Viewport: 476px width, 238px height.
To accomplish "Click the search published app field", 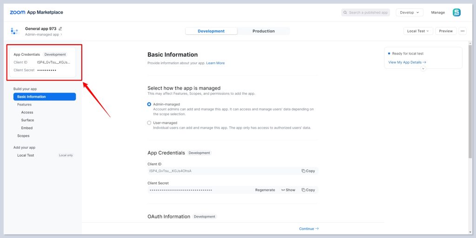I will click(x=365, y=13).
